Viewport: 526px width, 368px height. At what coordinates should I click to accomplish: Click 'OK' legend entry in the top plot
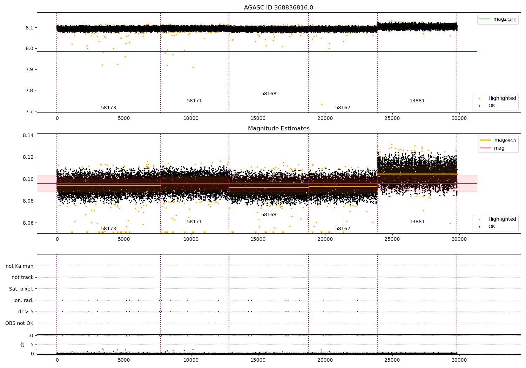[x=492, y=106]
